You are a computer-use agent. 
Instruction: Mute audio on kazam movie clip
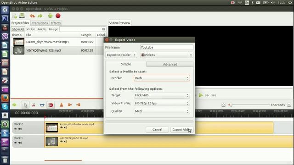tap(65, 127)
